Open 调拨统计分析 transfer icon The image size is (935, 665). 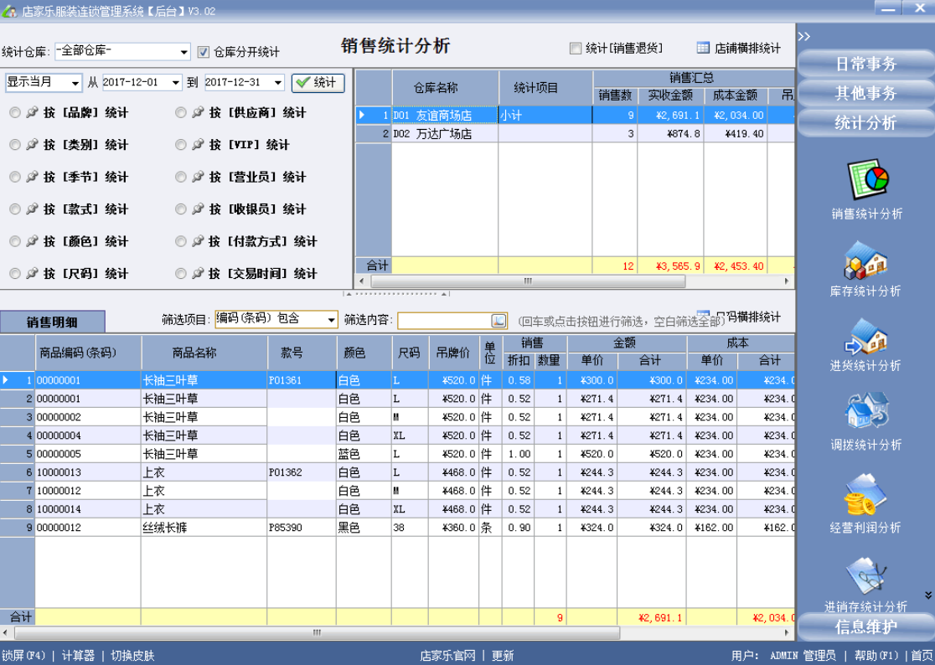click(x=865, y=412)
